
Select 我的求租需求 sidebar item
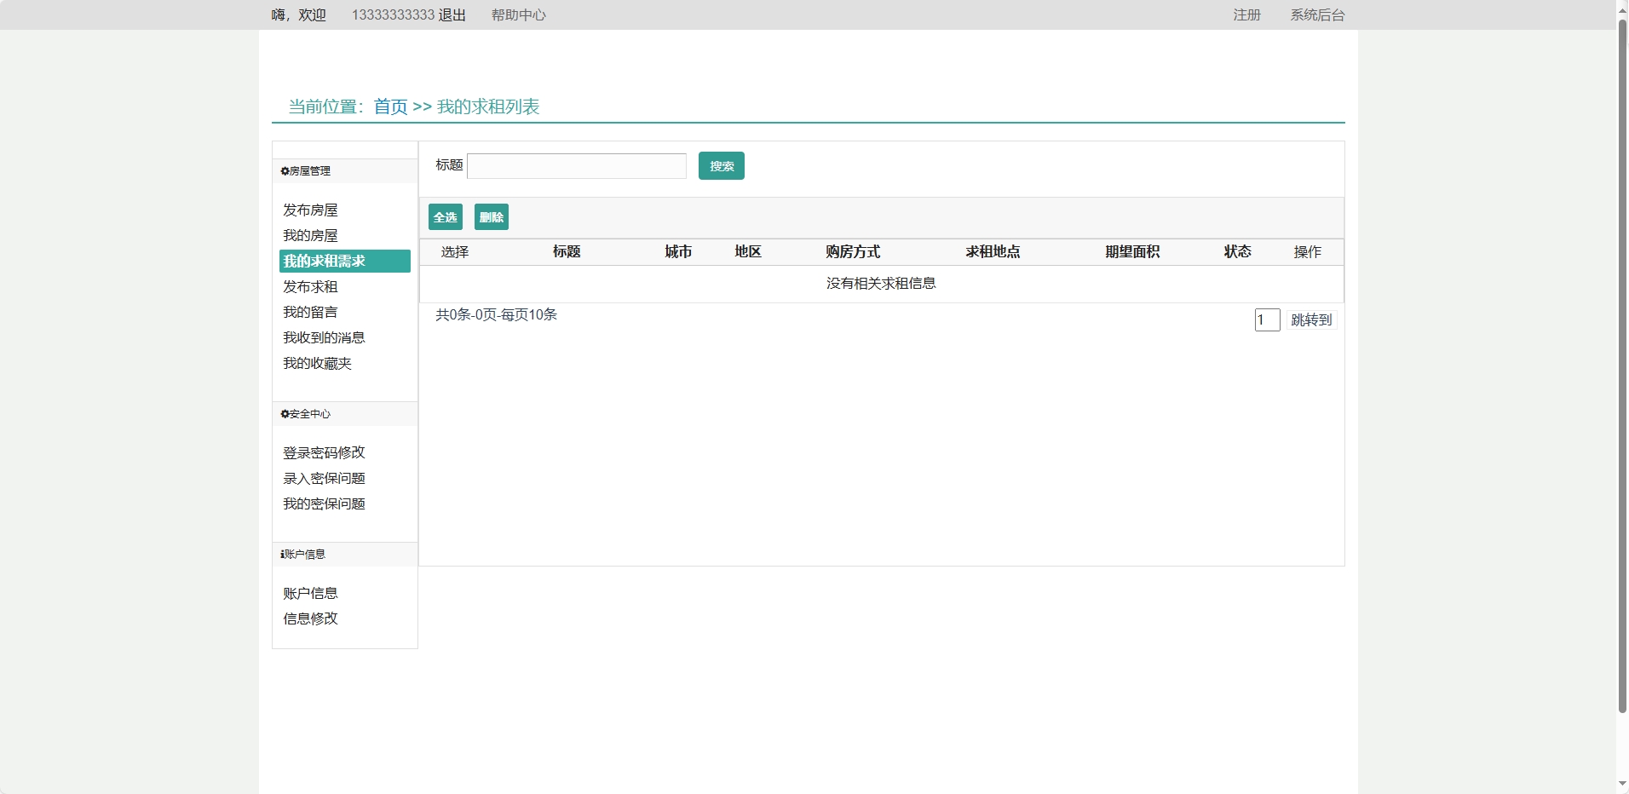(325, 262)
